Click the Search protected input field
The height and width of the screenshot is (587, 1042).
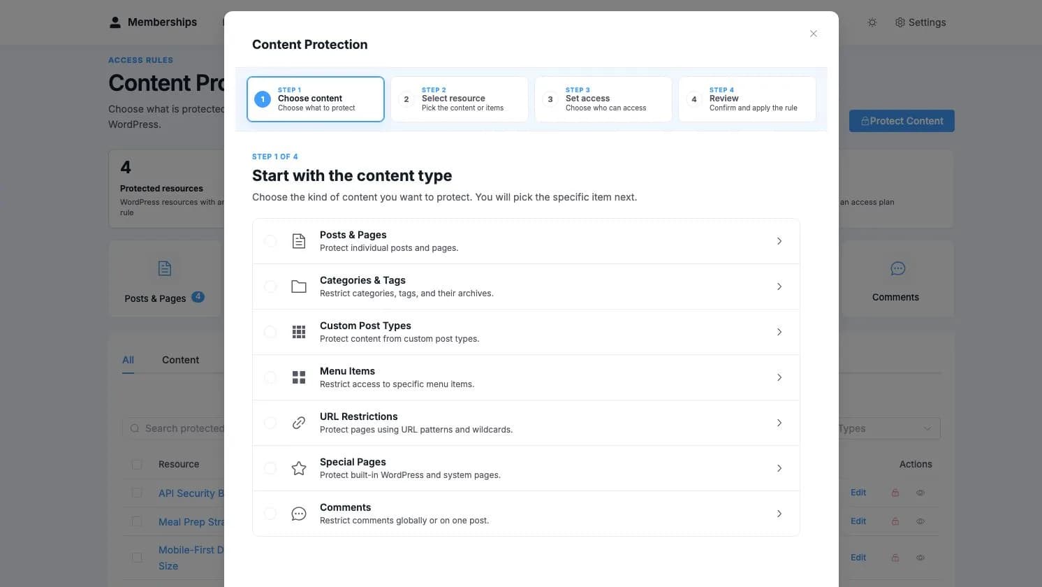coord(175,428)
